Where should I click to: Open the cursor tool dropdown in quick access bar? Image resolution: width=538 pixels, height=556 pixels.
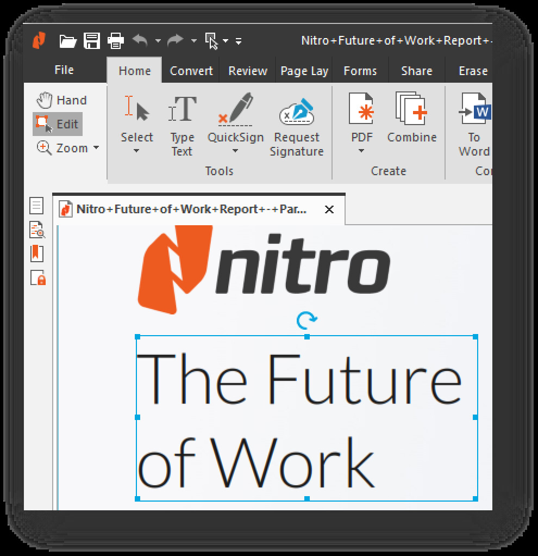click(x=226, y=41)
